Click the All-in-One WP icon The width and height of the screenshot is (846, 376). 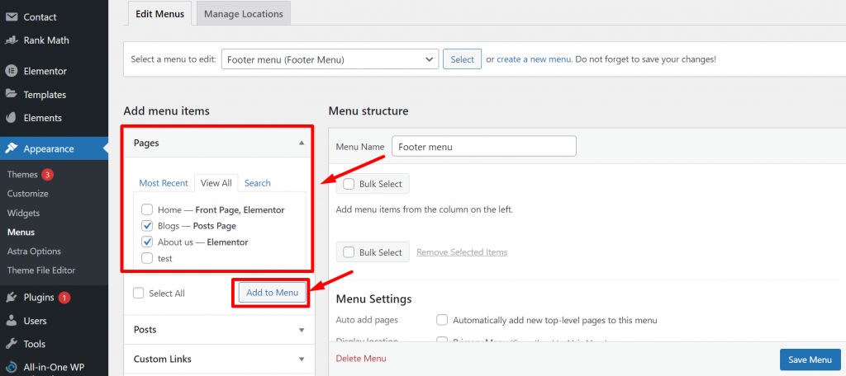tap(11, 368)
